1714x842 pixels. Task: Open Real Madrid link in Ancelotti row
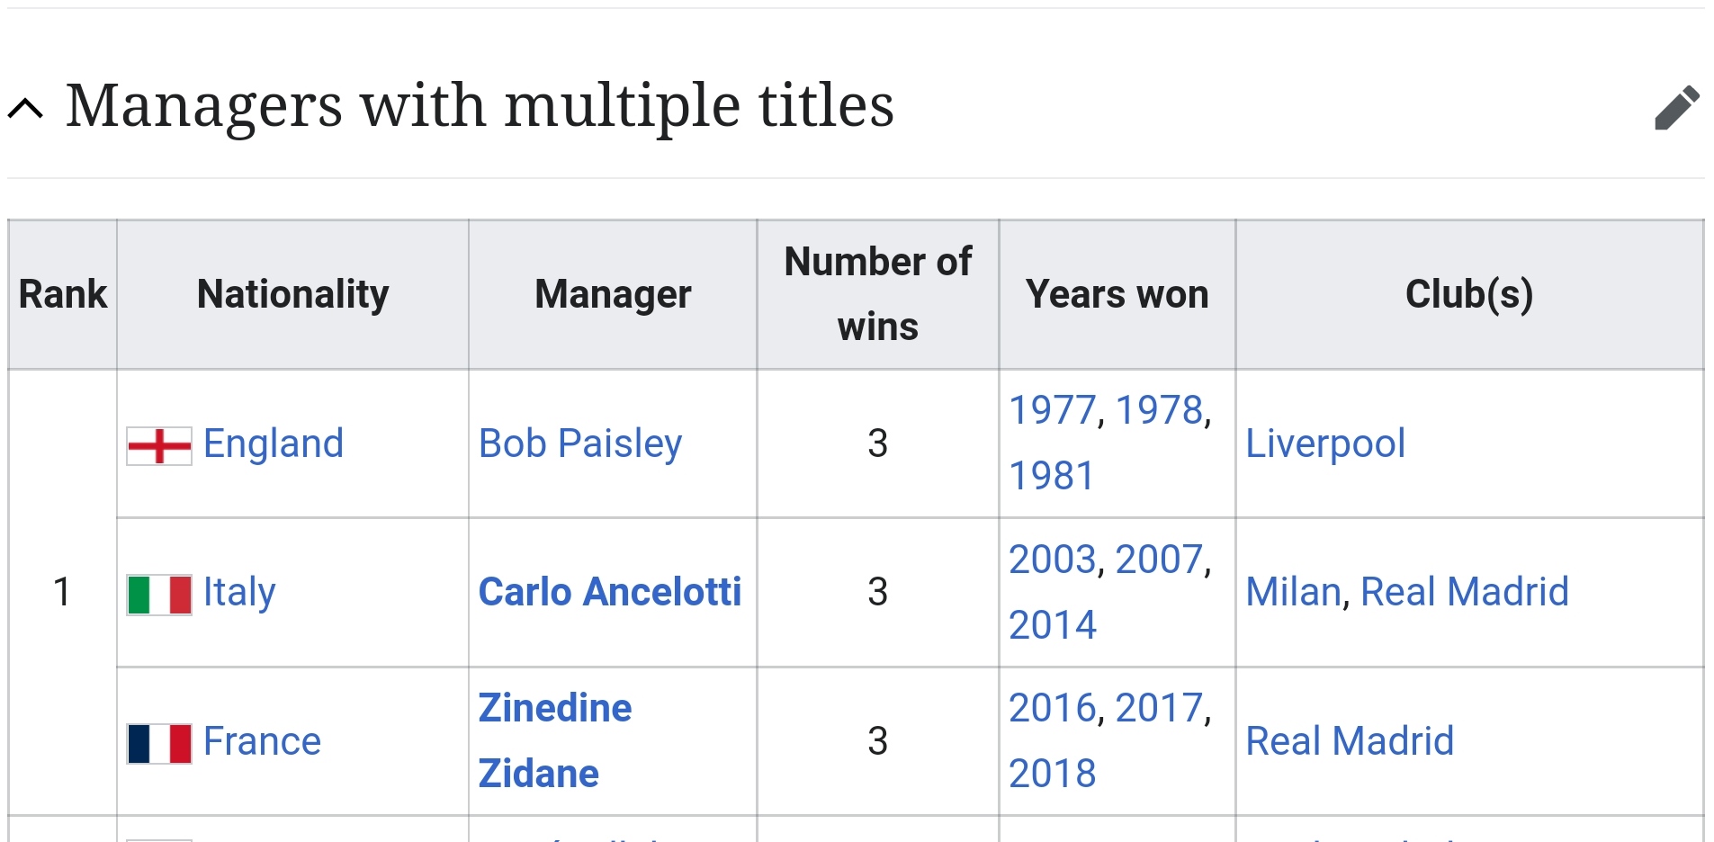click(x=1465, y=592)
